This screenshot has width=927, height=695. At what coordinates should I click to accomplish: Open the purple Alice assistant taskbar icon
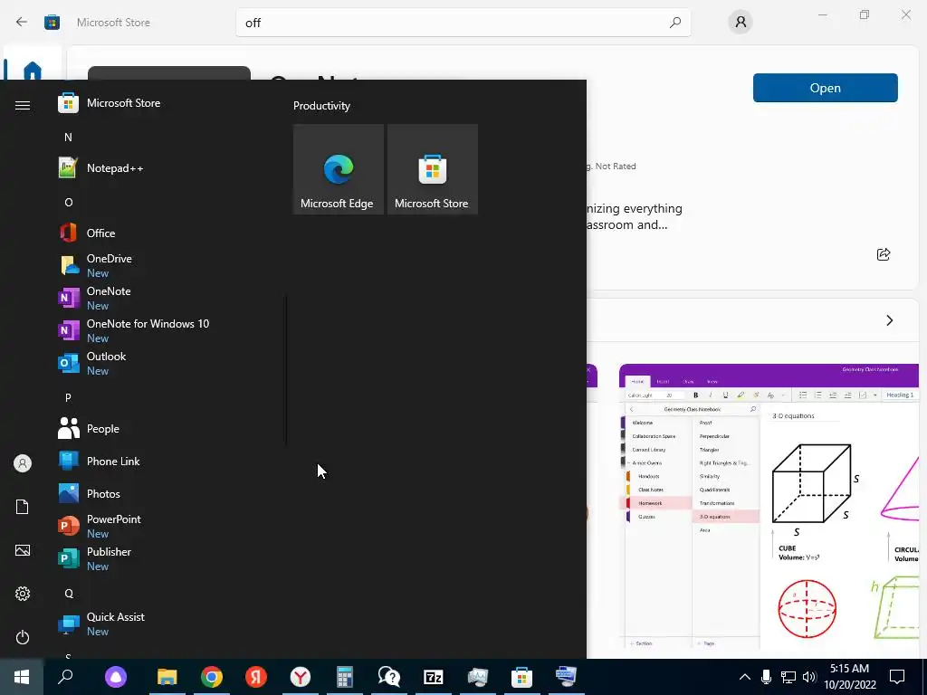click(x=116, y=677)
